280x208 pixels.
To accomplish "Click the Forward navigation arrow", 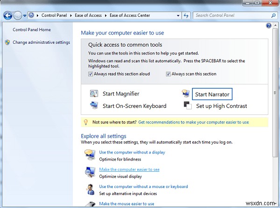I will click(18, 16).
